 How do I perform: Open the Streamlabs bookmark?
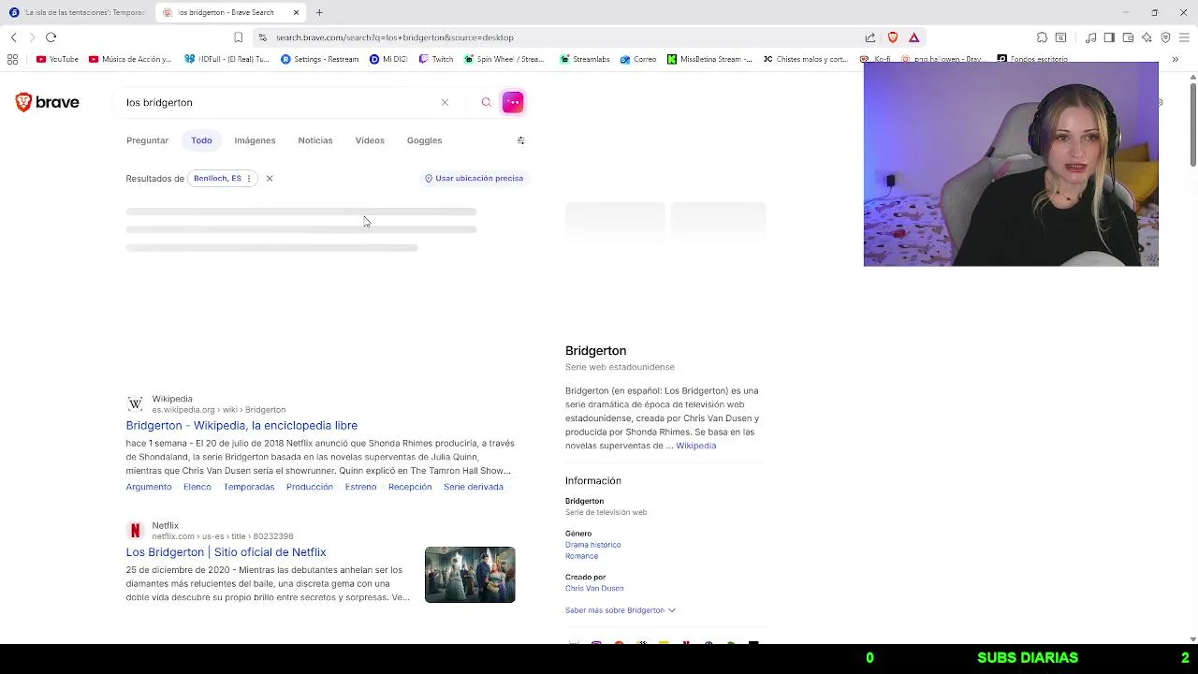click(585, 59)
